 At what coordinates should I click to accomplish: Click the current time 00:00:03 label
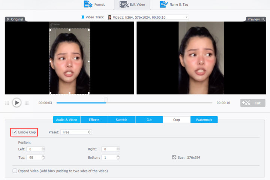[x=45, y=103]
